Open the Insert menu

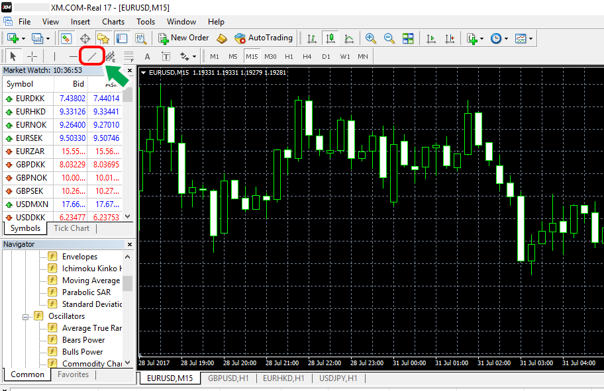80,22
